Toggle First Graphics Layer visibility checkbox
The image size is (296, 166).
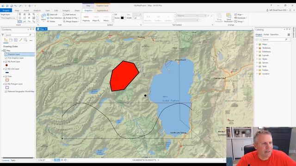coord(6,58)
